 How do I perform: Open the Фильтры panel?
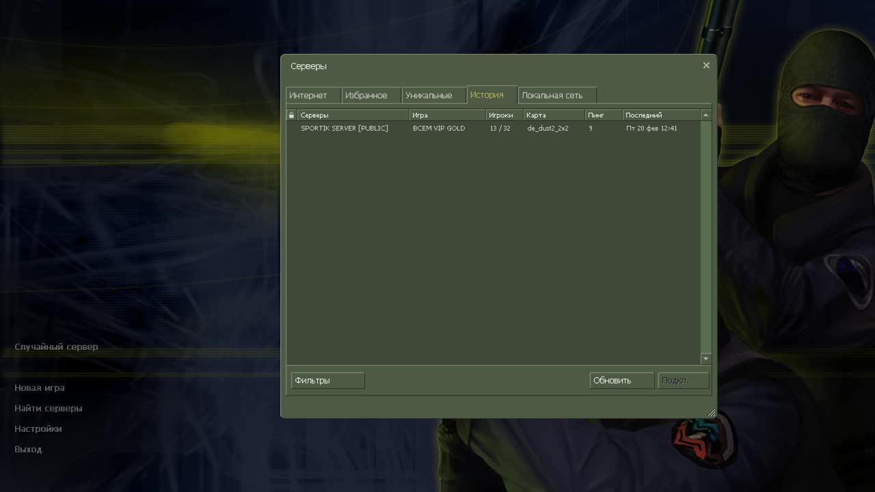(328, 381)
